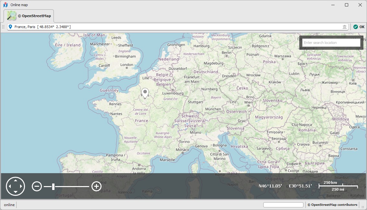This screenshot has height=210, width=367.
Task: Click the toolbar grip handle beside the address bar
Action: (x=3, y=27)
